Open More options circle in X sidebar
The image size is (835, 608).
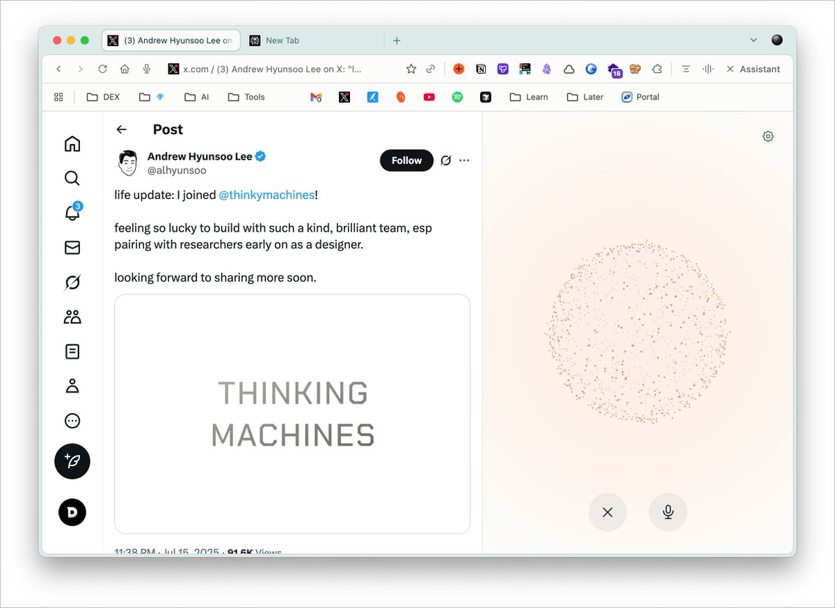[72, 421]
